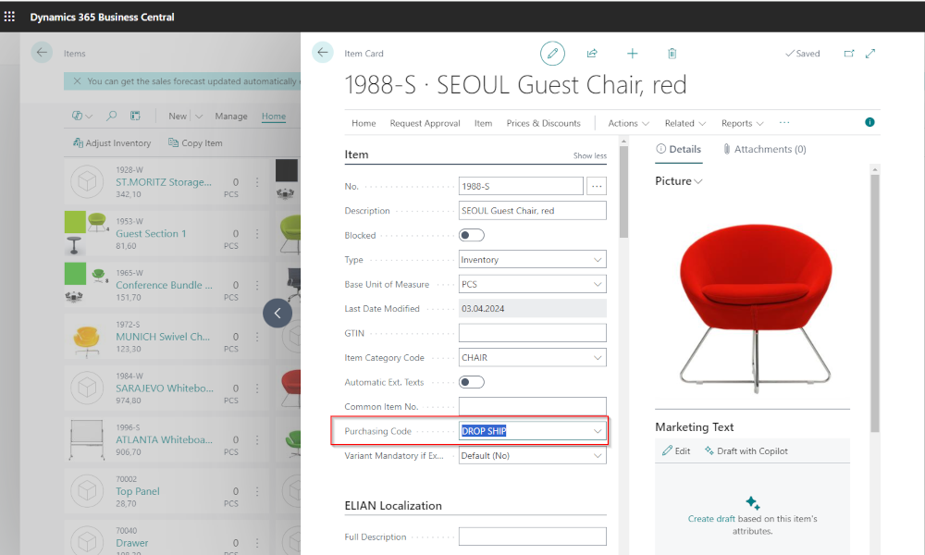Image resolution: width=925 pixels, height=555 pixels.
Task: Click the Description input field
Action: (x=533, y=211)
